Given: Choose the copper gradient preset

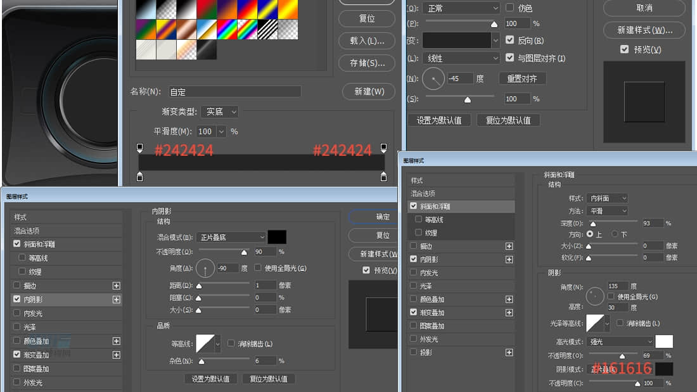Looking at the screenshot, I should 186,29.
